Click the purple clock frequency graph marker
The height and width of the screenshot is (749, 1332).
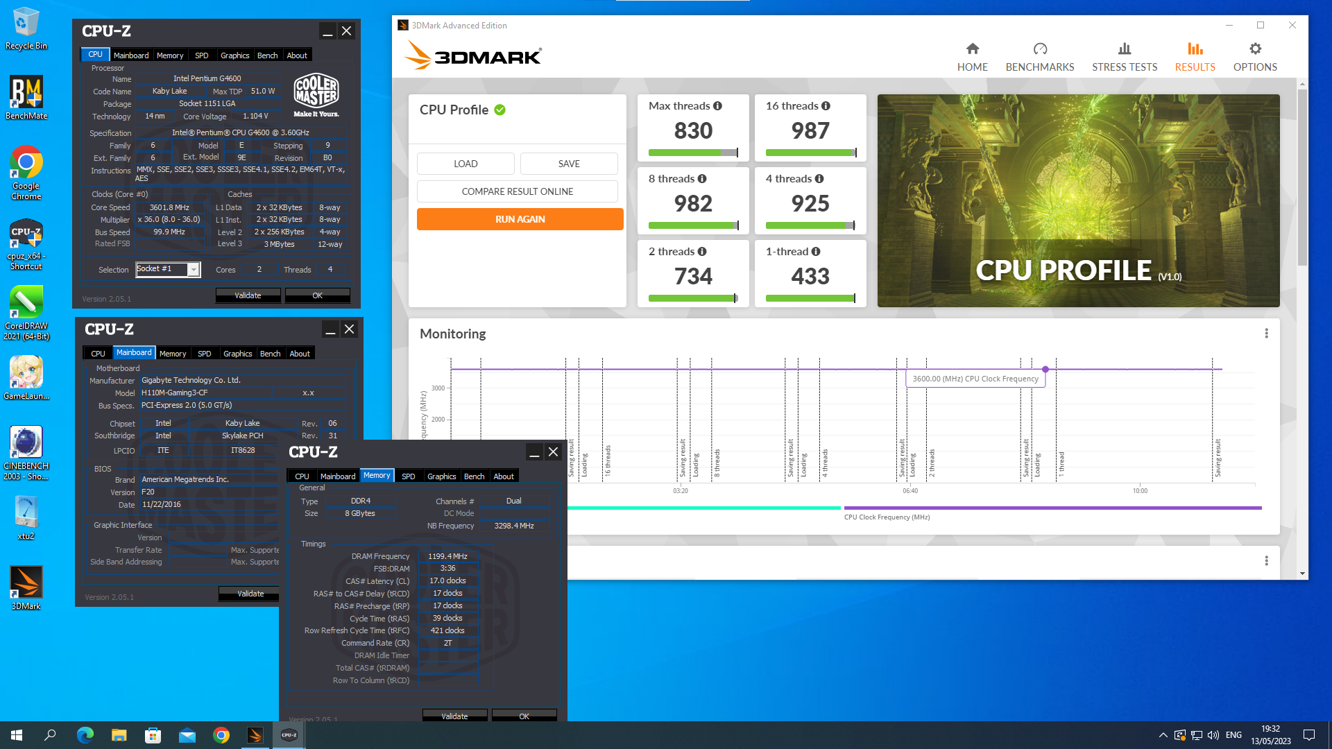point(1045,370)
